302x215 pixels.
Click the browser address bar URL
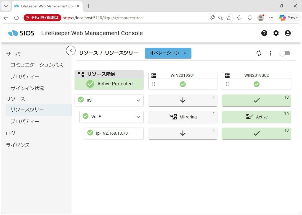tap(102, 18)
